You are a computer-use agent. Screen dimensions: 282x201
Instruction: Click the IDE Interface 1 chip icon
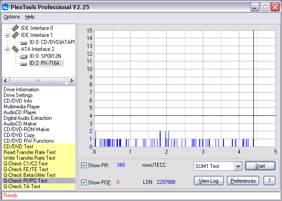click(x=15, y=35)
